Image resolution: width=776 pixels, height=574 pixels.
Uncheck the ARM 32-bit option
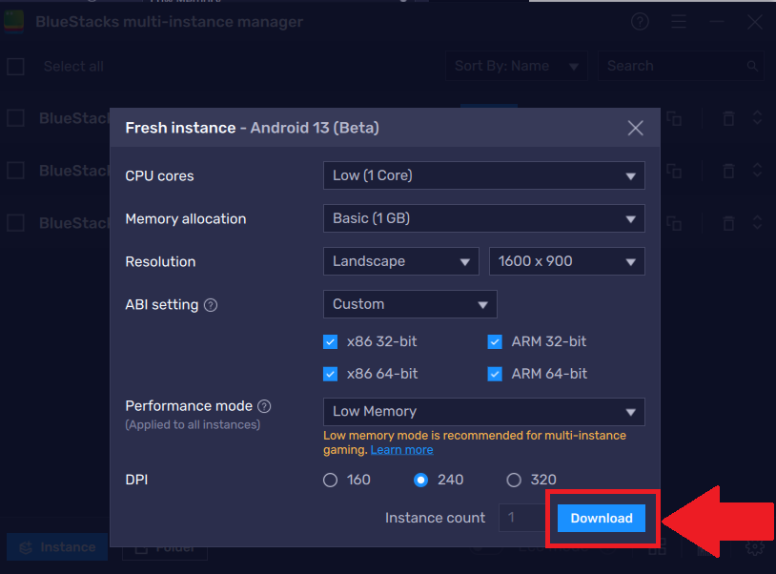click(495, 341)
